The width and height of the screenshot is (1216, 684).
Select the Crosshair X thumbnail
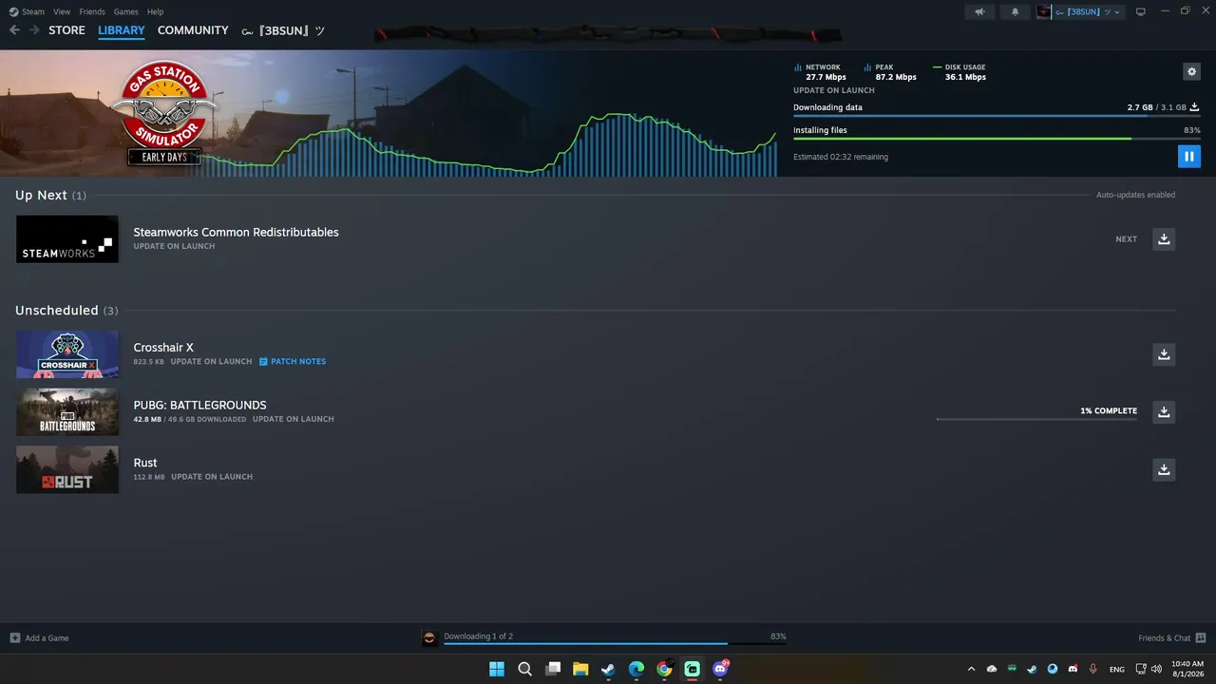(x=67, y=354)
